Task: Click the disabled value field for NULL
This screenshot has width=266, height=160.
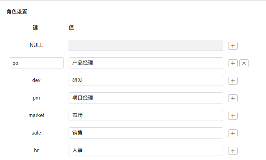Action: pos(146,45)
